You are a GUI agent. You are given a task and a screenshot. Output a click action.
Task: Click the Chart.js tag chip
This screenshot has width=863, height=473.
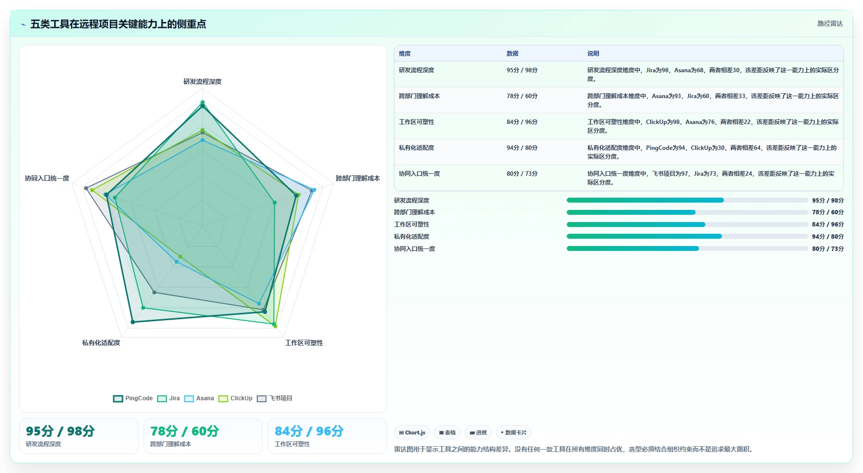[x=412, y=432]
